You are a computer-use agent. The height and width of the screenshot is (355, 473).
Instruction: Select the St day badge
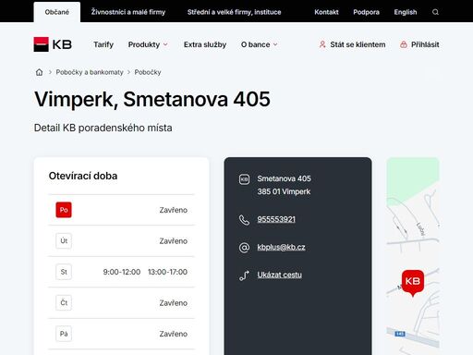[64, 272]
